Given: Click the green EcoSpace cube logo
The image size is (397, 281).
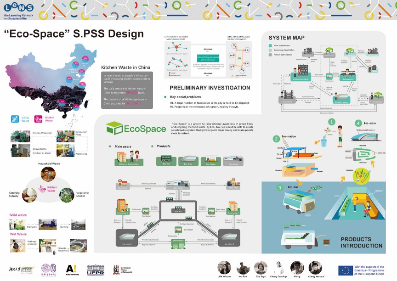Looking at the screenshot, I should coord(113,127).
